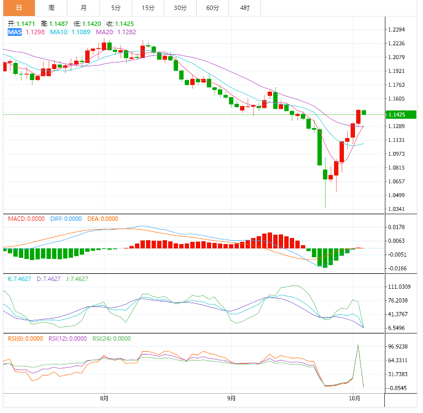The image size is (423, 413).
Task: Switch to the 4时 timeframe tab
Action: pos(245,8)
